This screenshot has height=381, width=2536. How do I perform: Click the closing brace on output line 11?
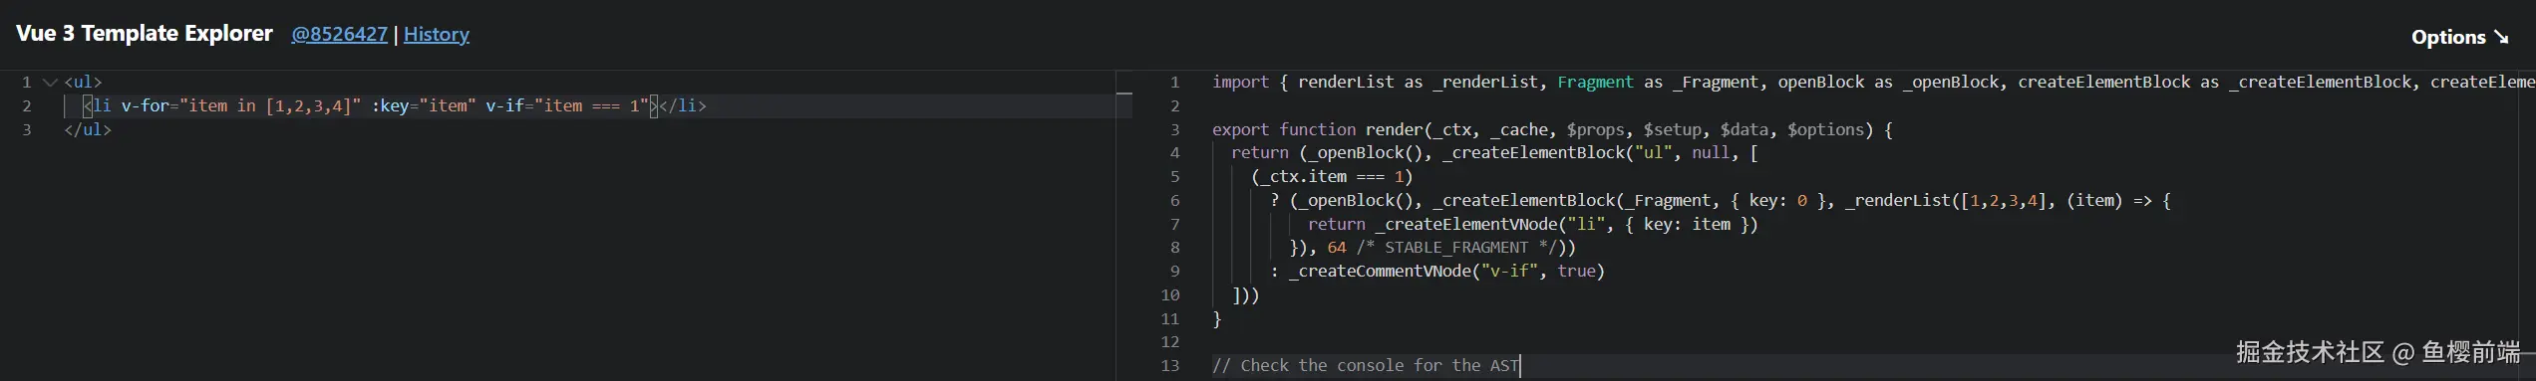[1217, 318]
